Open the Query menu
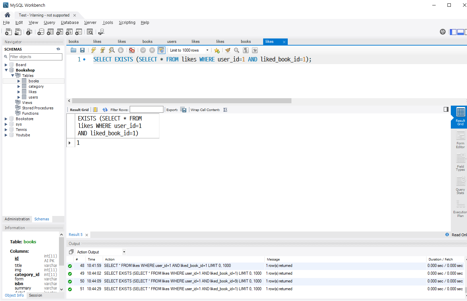Viewport: 467px width, 301px height. 49,23
